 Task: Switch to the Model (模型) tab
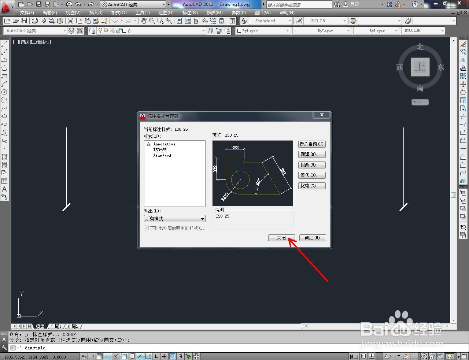tap(40, 326)
